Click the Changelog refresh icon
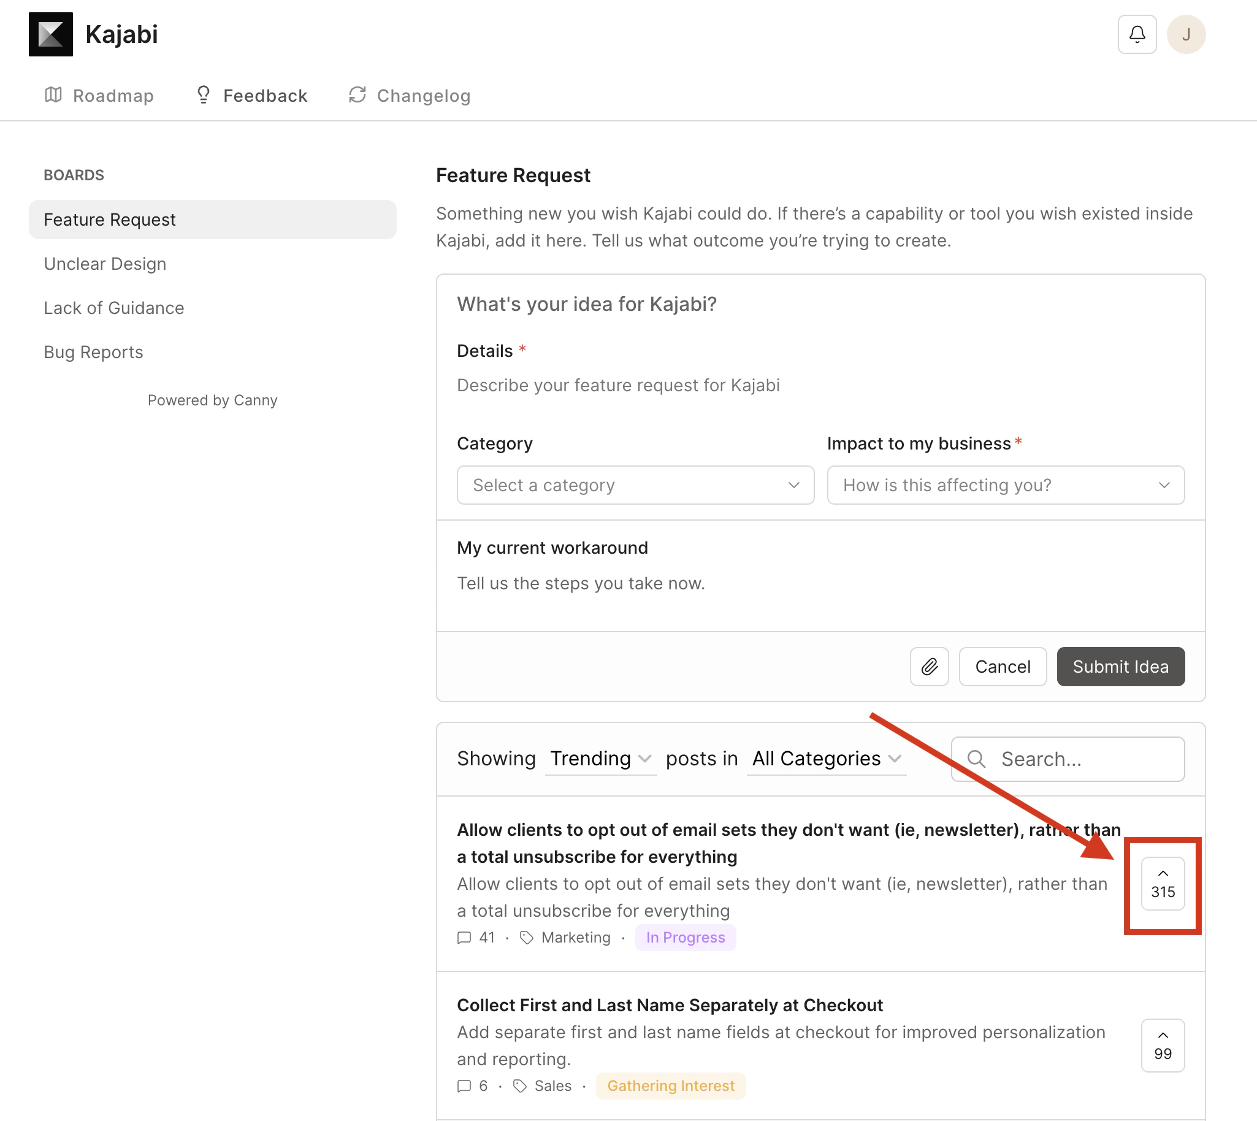1257x1121 pixels. [x=357, y=95]
